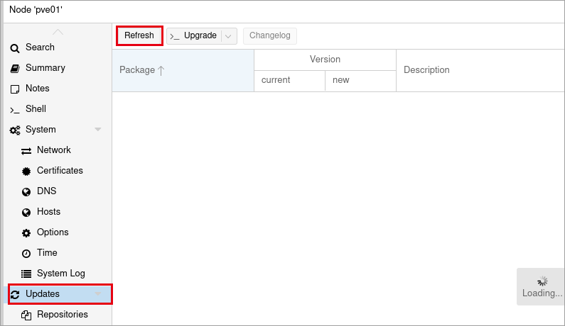The image size is (565, 326).
Task: Click the terminal icon on Upgrade button
Action: click(x=175, y=36)
